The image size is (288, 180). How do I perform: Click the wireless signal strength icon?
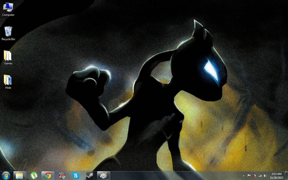point(260,176)
